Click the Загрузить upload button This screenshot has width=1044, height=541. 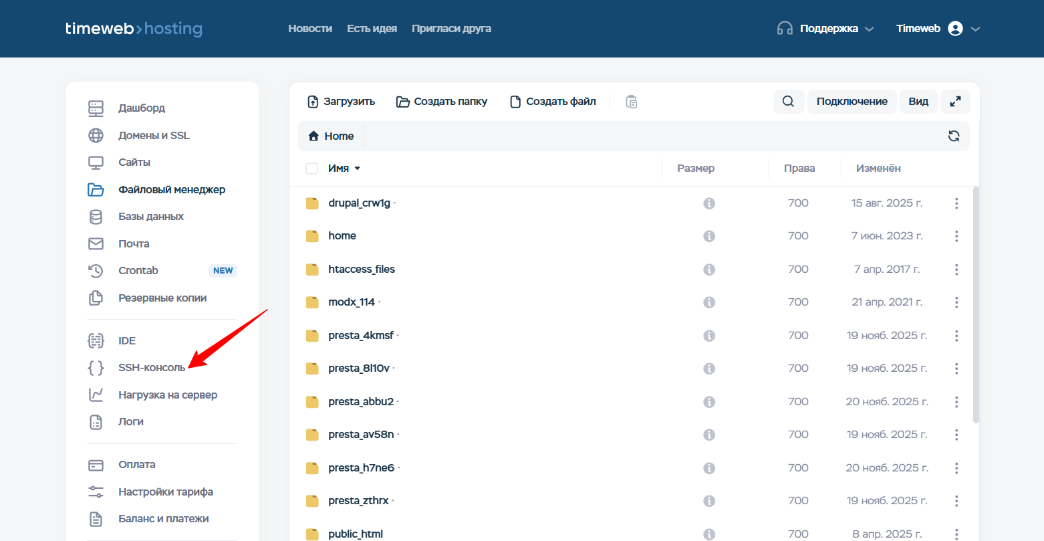pos(341,102)
